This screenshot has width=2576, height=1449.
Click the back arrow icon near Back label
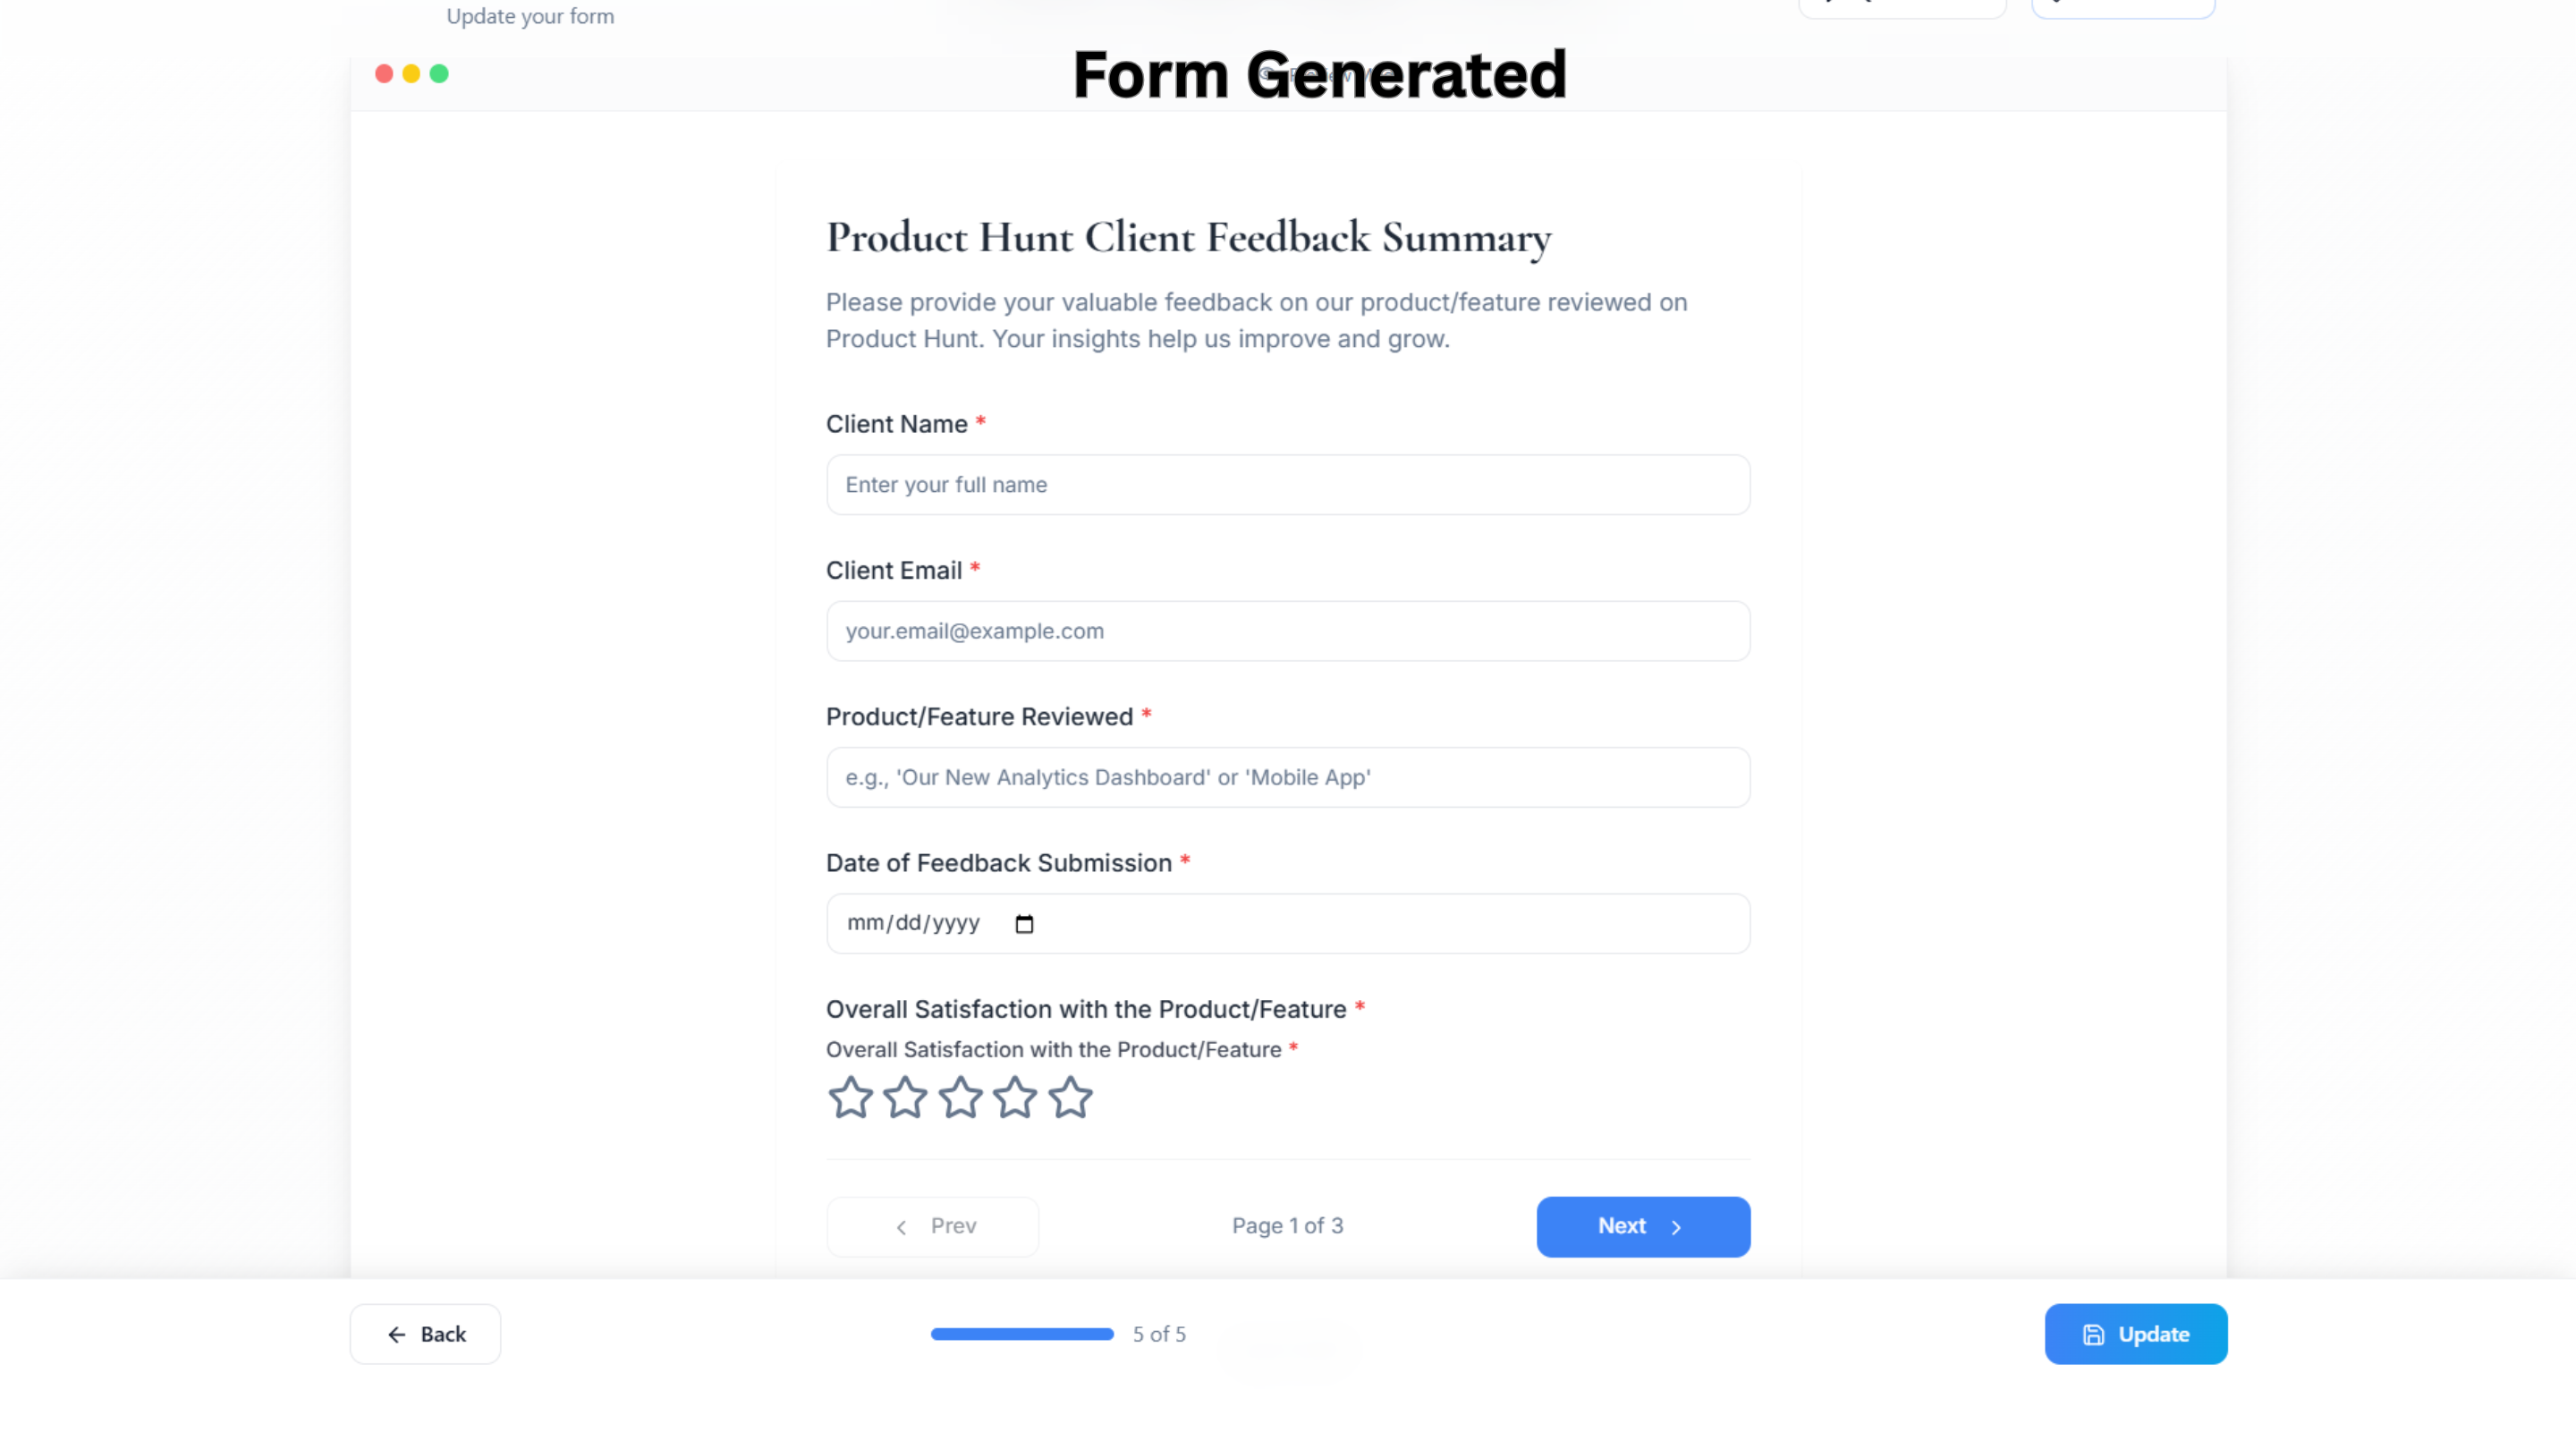tap(396, 1334)
